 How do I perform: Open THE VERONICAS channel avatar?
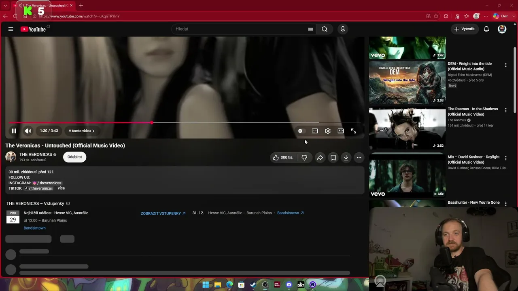(11, 157)
